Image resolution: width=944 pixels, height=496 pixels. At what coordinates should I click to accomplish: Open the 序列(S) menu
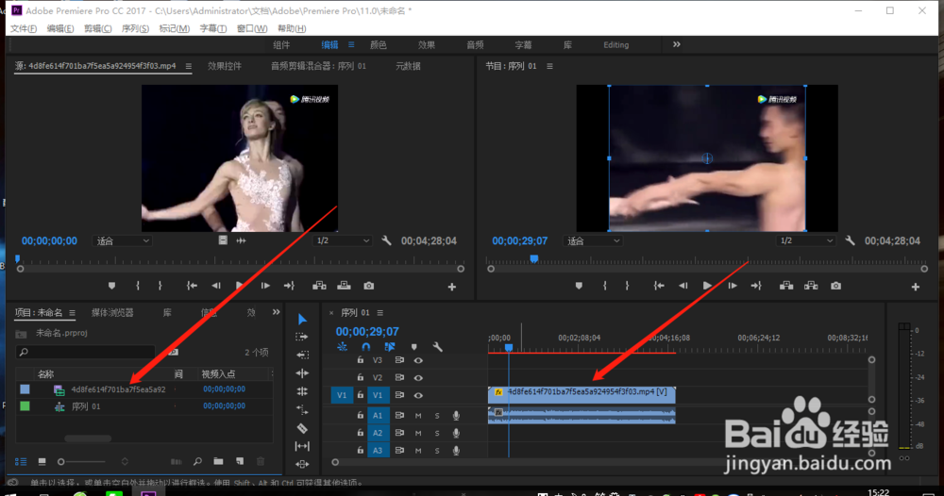pos(135,28)
